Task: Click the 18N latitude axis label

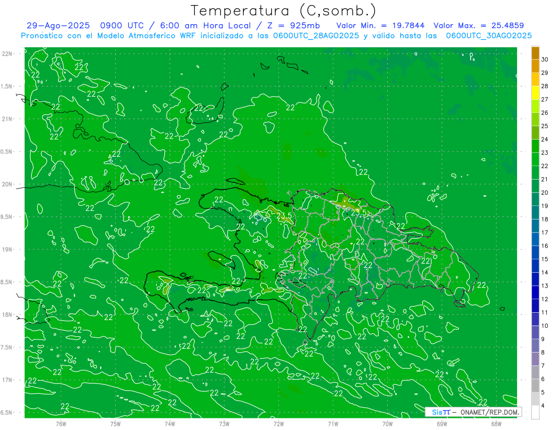Action: coord(7,314)
